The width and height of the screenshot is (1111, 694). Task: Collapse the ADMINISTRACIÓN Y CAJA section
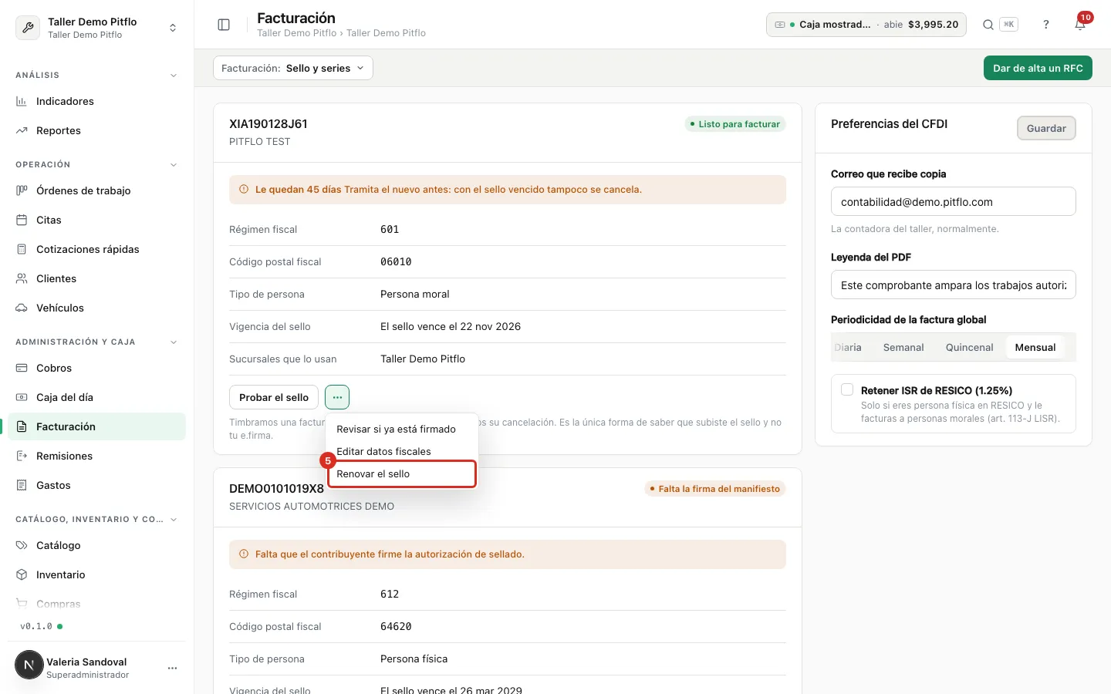[x=174, y=342]
